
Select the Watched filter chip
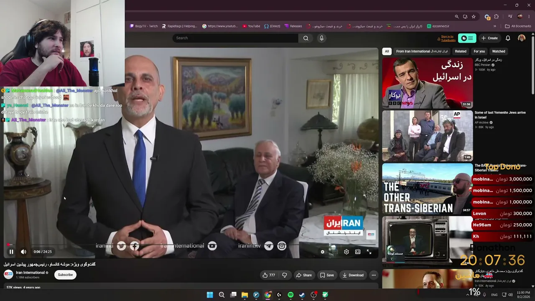tap(499, 51)
